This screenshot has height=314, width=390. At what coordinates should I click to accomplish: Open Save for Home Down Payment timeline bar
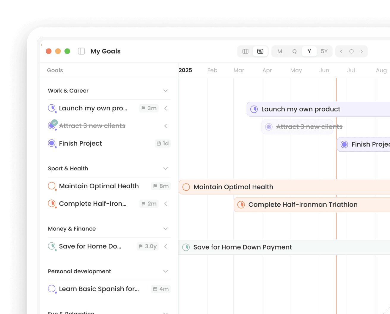(x=284, y=247)
